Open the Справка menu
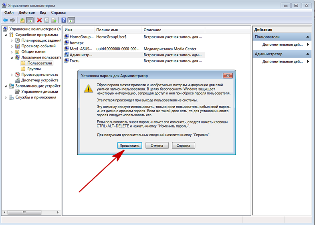 58,12
